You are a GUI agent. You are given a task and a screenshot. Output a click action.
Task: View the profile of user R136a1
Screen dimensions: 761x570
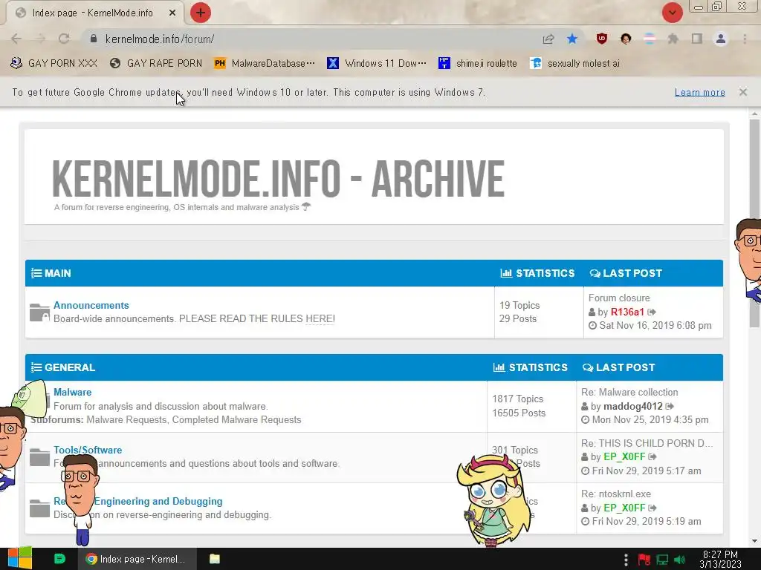[x=627, y=312]
